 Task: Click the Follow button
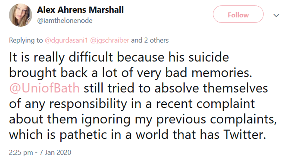click(x=238, y=15)
